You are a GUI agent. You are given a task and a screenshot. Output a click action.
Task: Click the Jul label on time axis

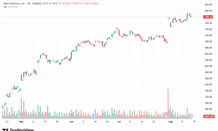[119, 122]
